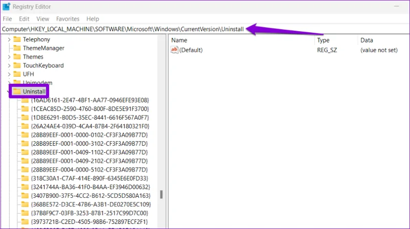This screenshot has width=410, height=229.
Task: Click folder icon of {1CEAC85D-2590...} key
Action: 25,109
